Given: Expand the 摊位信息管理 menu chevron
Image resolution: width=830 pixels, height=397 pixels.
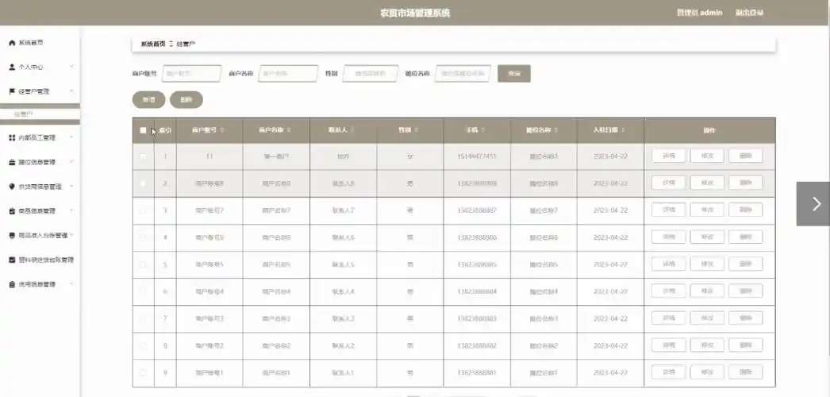Looking at the screenshot, I should pyautogui.click(x=71, y=161).
